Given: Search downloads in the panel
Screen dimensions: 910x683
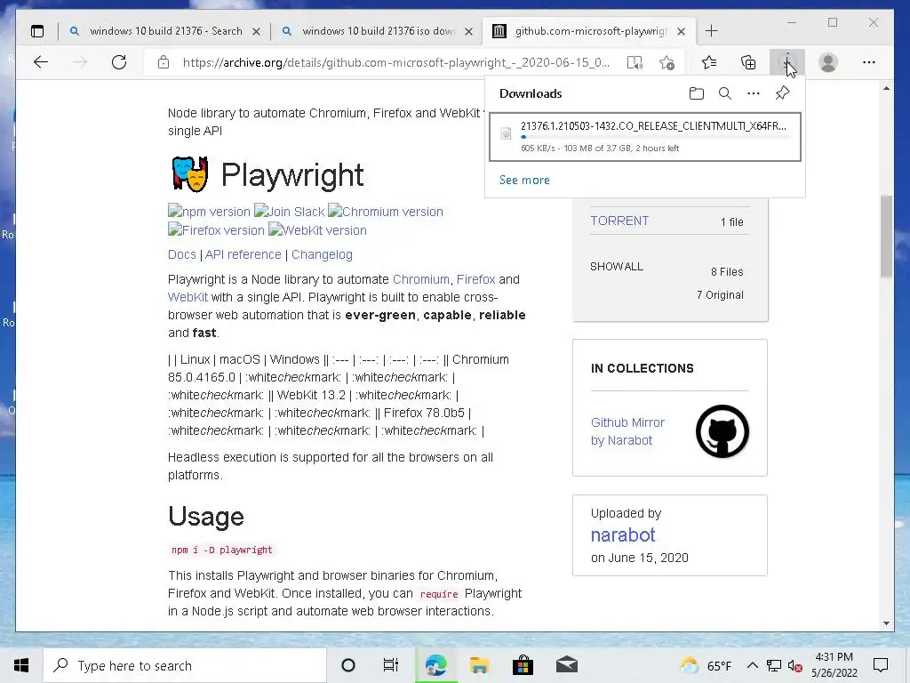Looking at the screenshot, I should (x=725, y=93).
